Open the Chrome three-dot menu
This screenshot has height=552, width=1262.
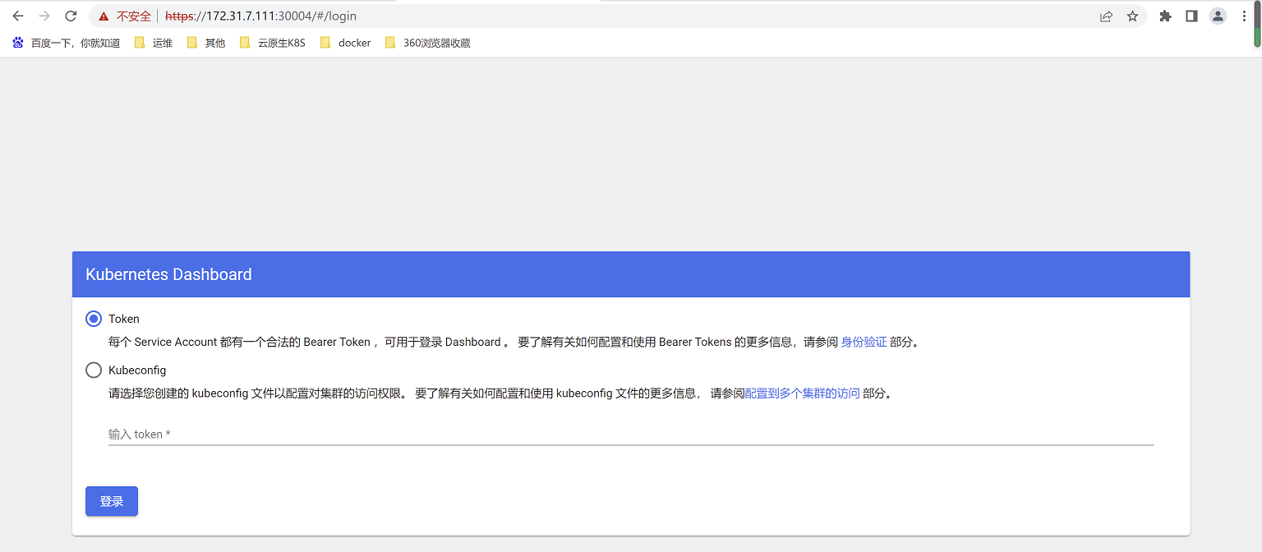click(1244, 16)
